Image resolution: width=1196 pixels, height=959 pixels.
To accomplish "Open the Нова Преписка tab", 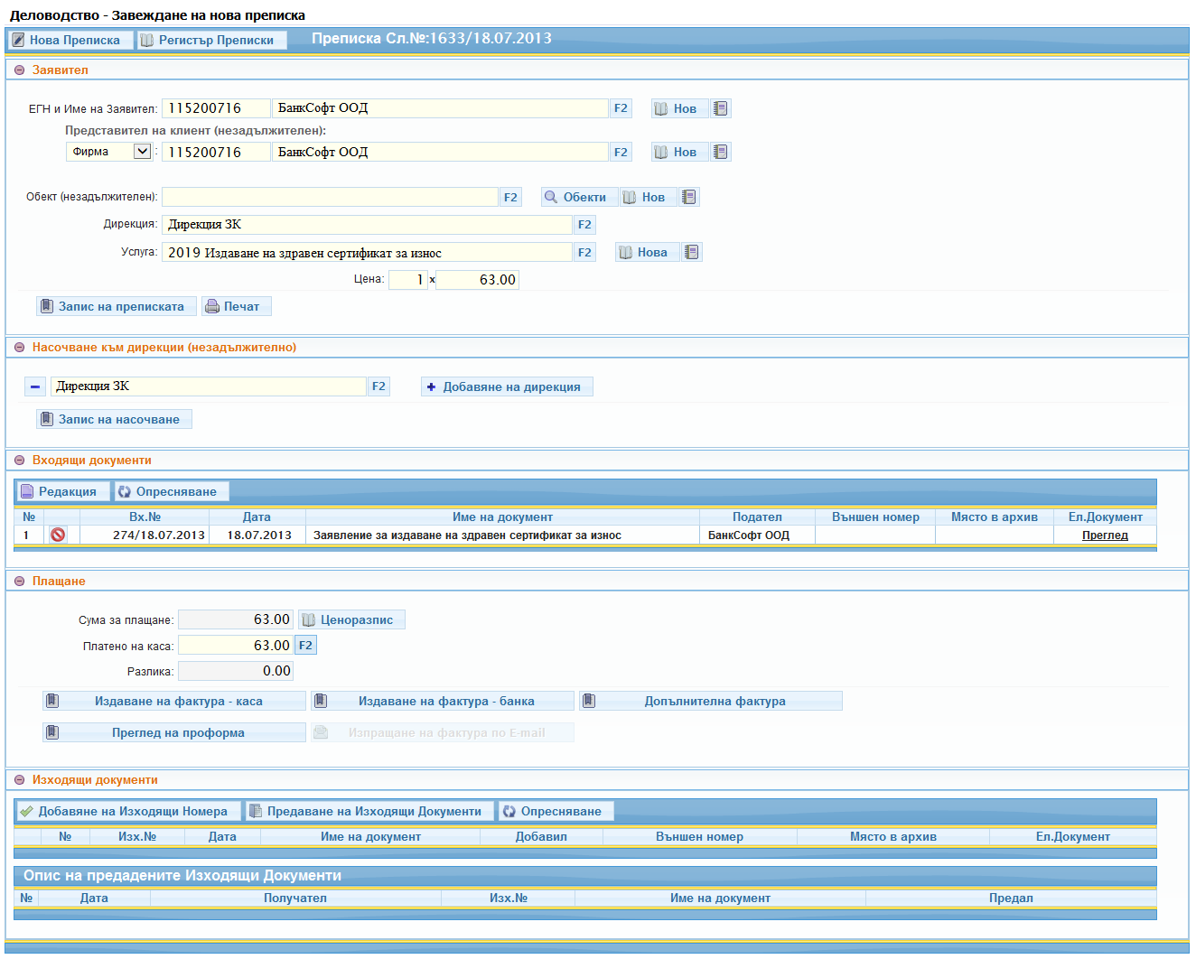I will [70, 40].
